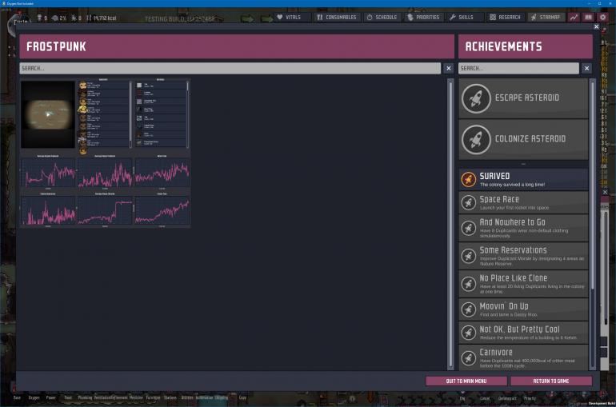
Task: Open the Vitals tab
Action: click(x=288, y=17)
